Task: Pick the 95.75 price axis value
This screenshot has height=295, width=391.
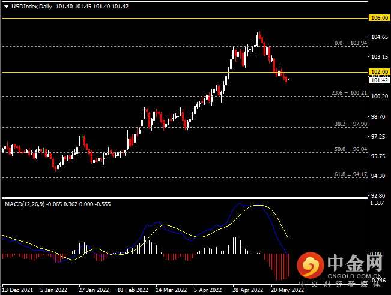Action: (380, 156)
